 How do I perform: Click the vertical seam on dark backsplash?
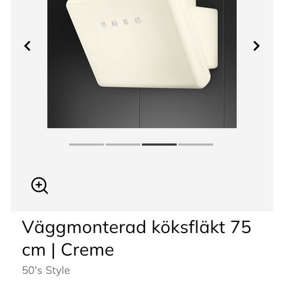pos(140,108)
